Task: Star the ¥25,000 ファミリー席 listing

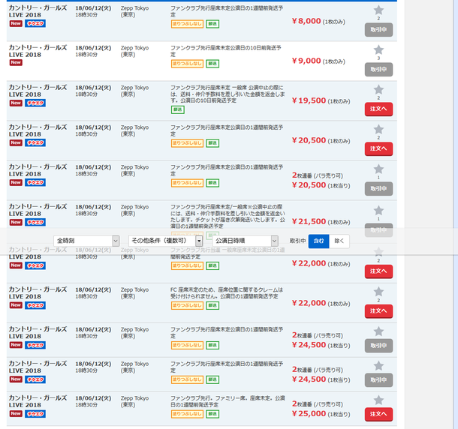Action: pos(378,400)
